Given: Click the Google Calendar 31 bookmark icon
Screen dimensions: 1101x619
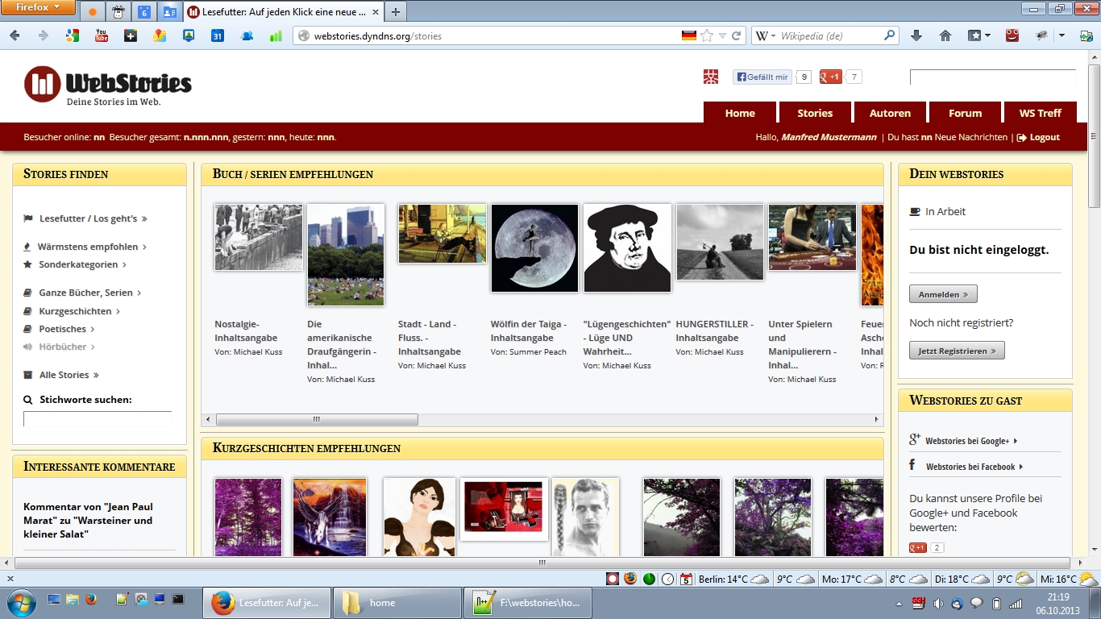Looking at the screenshot, I should pyautogui.click(x=218, y=35).
